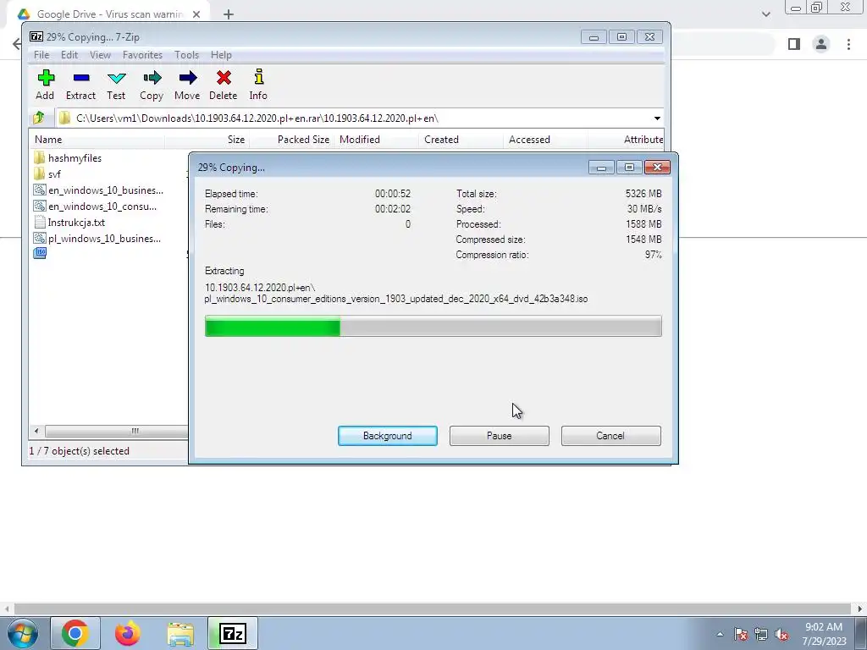Open the File menu

[x=41, y=55]
